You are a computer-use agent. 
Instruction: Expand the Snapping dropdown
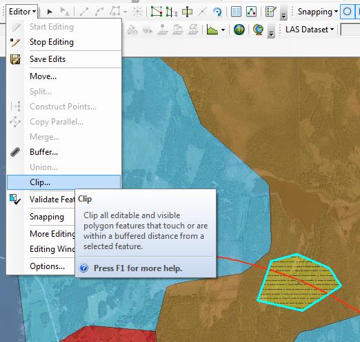[318, 12]
